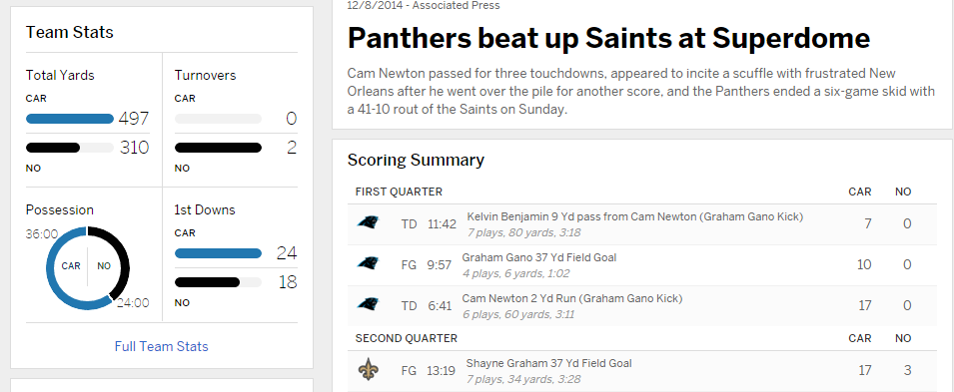Click the Saints fleur-de-lis logo in second quarter
The width and height of the screenshot is (954, 392).
coord(368,369)
